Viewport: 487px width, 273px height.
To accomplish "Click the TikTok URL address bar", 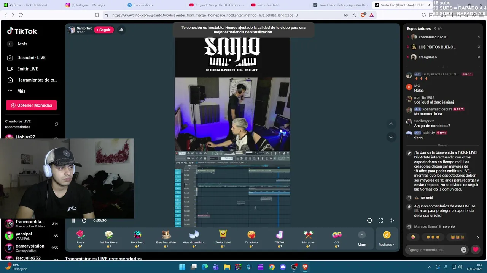I will point(205,15).
